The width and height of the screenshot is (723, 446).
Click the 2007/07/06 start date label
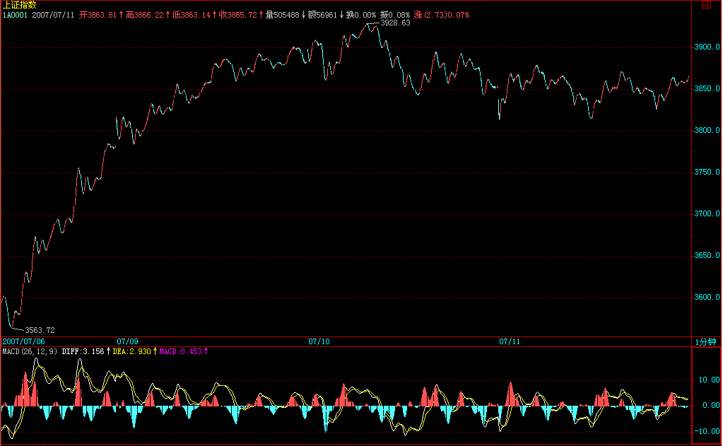(x=23, y=341)
